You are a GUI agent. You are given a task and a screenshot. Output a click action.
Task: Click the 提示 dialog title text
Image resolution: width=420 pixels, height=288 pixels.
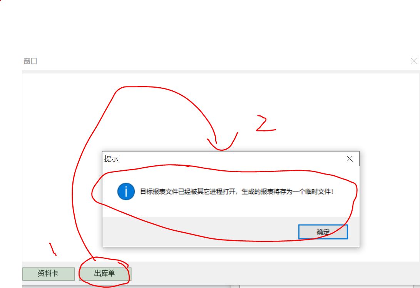[x=111, y=159]
